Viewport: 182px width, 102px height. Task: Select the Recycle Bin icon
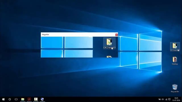175,87
